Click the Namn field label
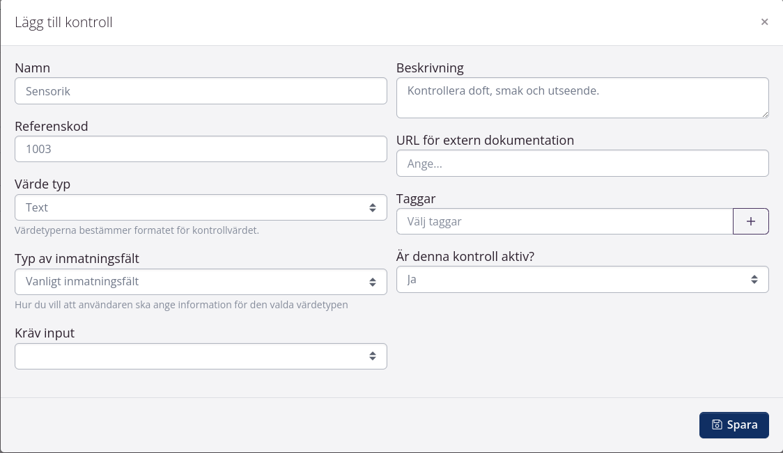This screenshot has width=783, height=453. coord(32,68)
